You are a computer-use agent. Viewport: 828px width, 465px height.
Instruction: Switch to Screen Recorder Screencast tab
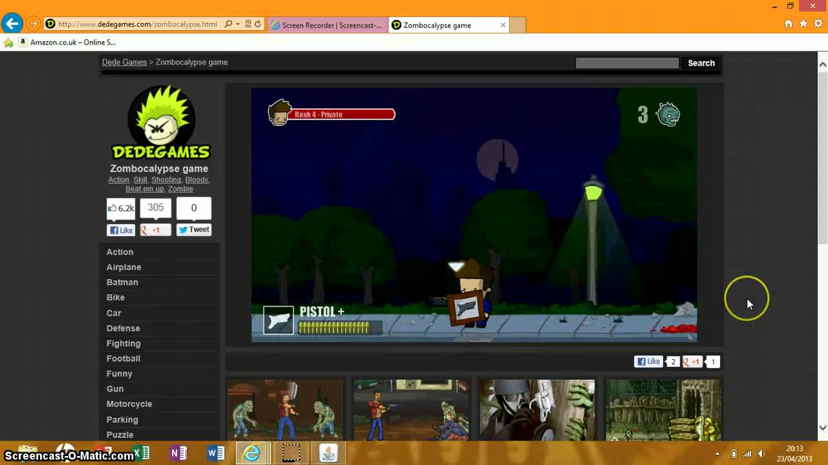pos(327,25)
